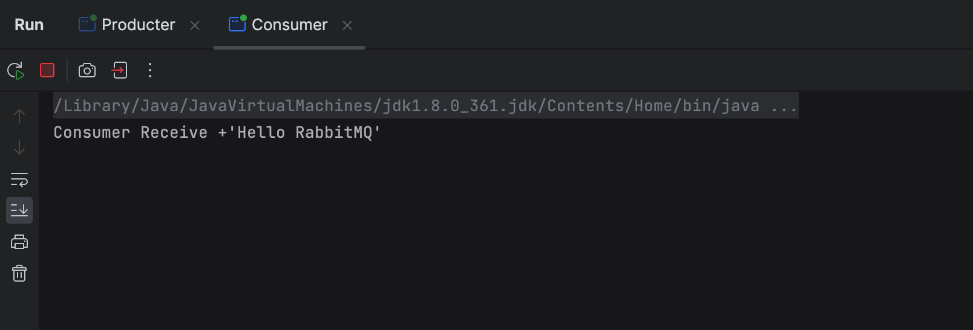Select the Consumer run tab

pos(289,25)
